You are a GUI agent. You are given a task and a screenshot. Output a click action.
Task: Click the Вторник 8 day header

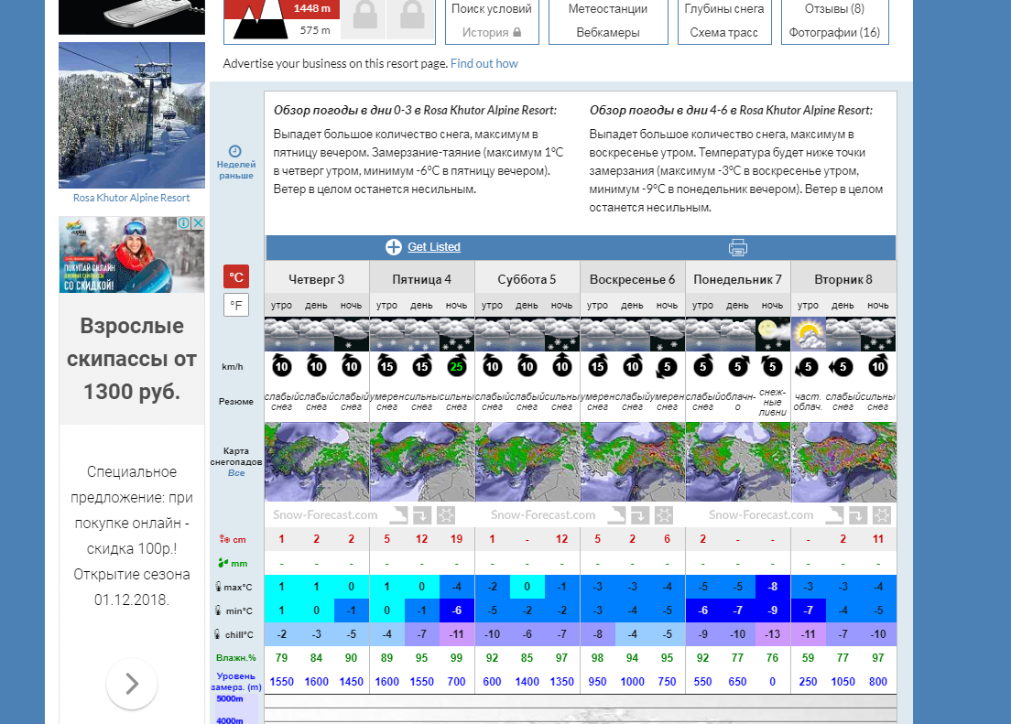tap(843, 279)
